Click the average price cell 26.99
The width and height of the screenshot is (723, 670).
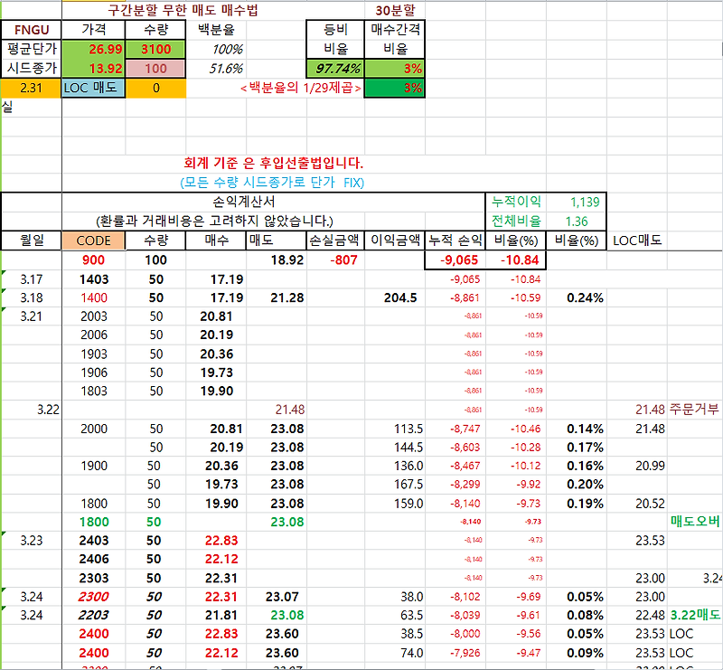(x=94, y=49)
